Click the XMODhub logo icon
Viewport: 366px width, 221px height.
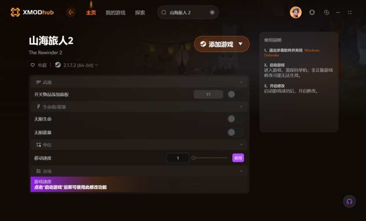pos(15,12)
